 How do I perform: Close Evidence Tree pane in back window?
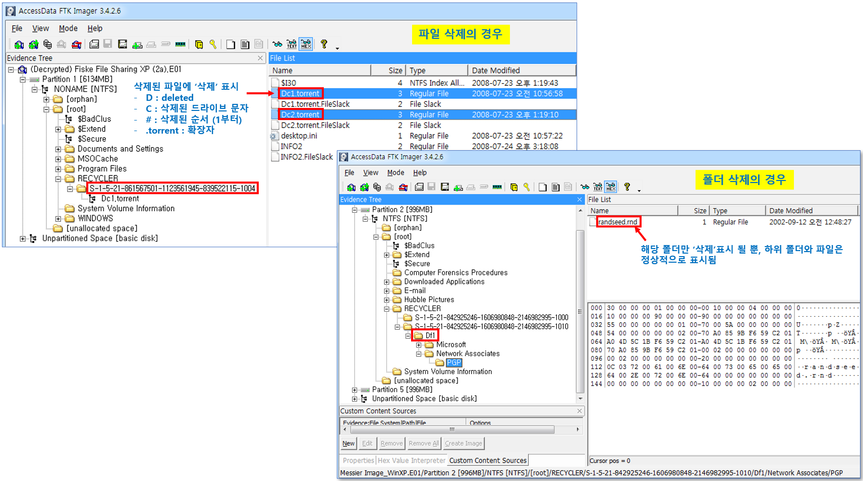coord(260,58)
